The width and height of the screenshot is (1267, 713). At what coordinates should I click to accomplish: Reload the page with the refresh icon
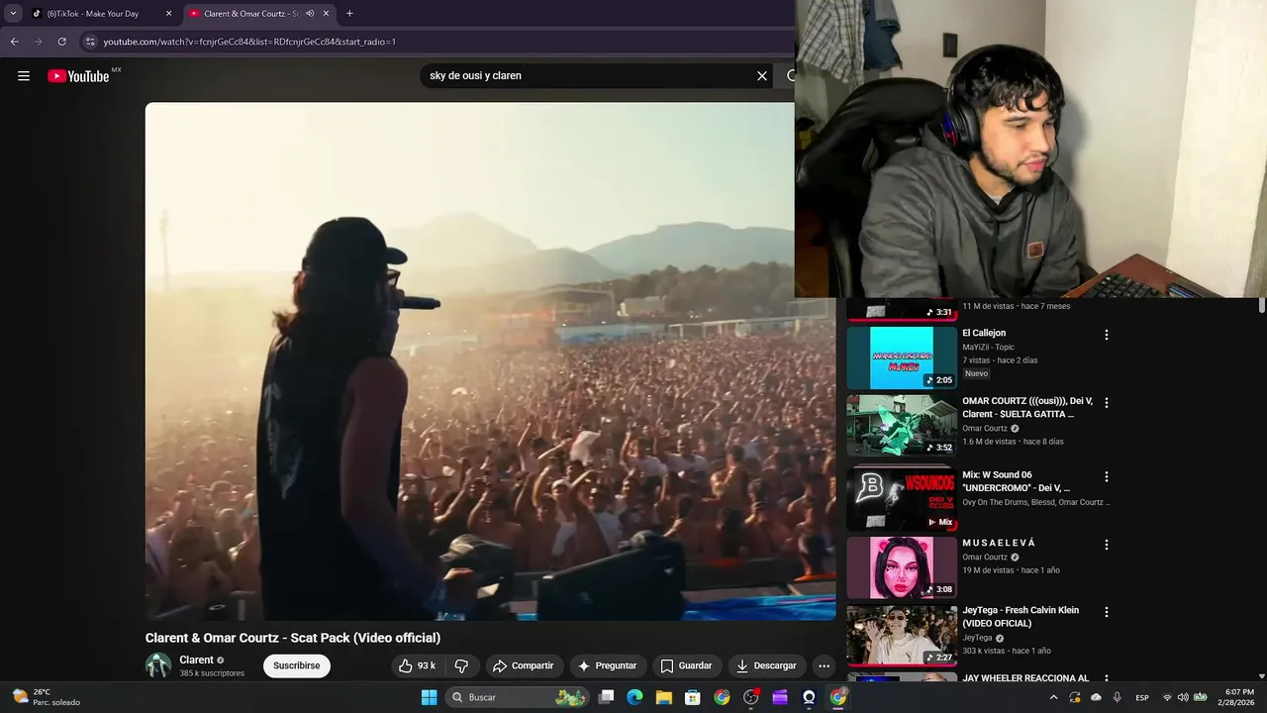coord(61,42)
